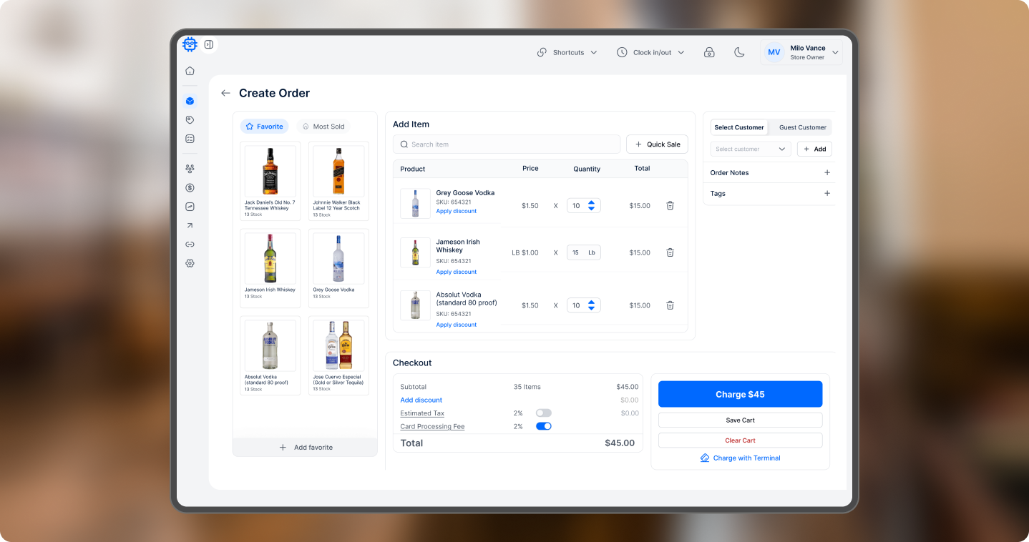Open the Select customer dropdown

click(x=750, y=149)
